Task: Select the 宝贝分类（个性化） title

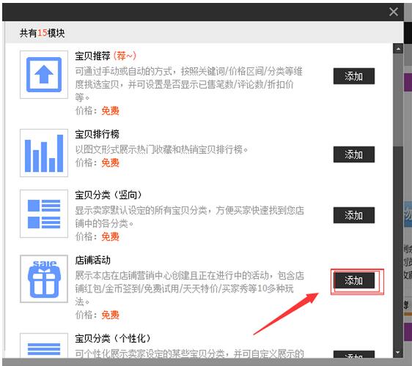Action: [113, 338]
